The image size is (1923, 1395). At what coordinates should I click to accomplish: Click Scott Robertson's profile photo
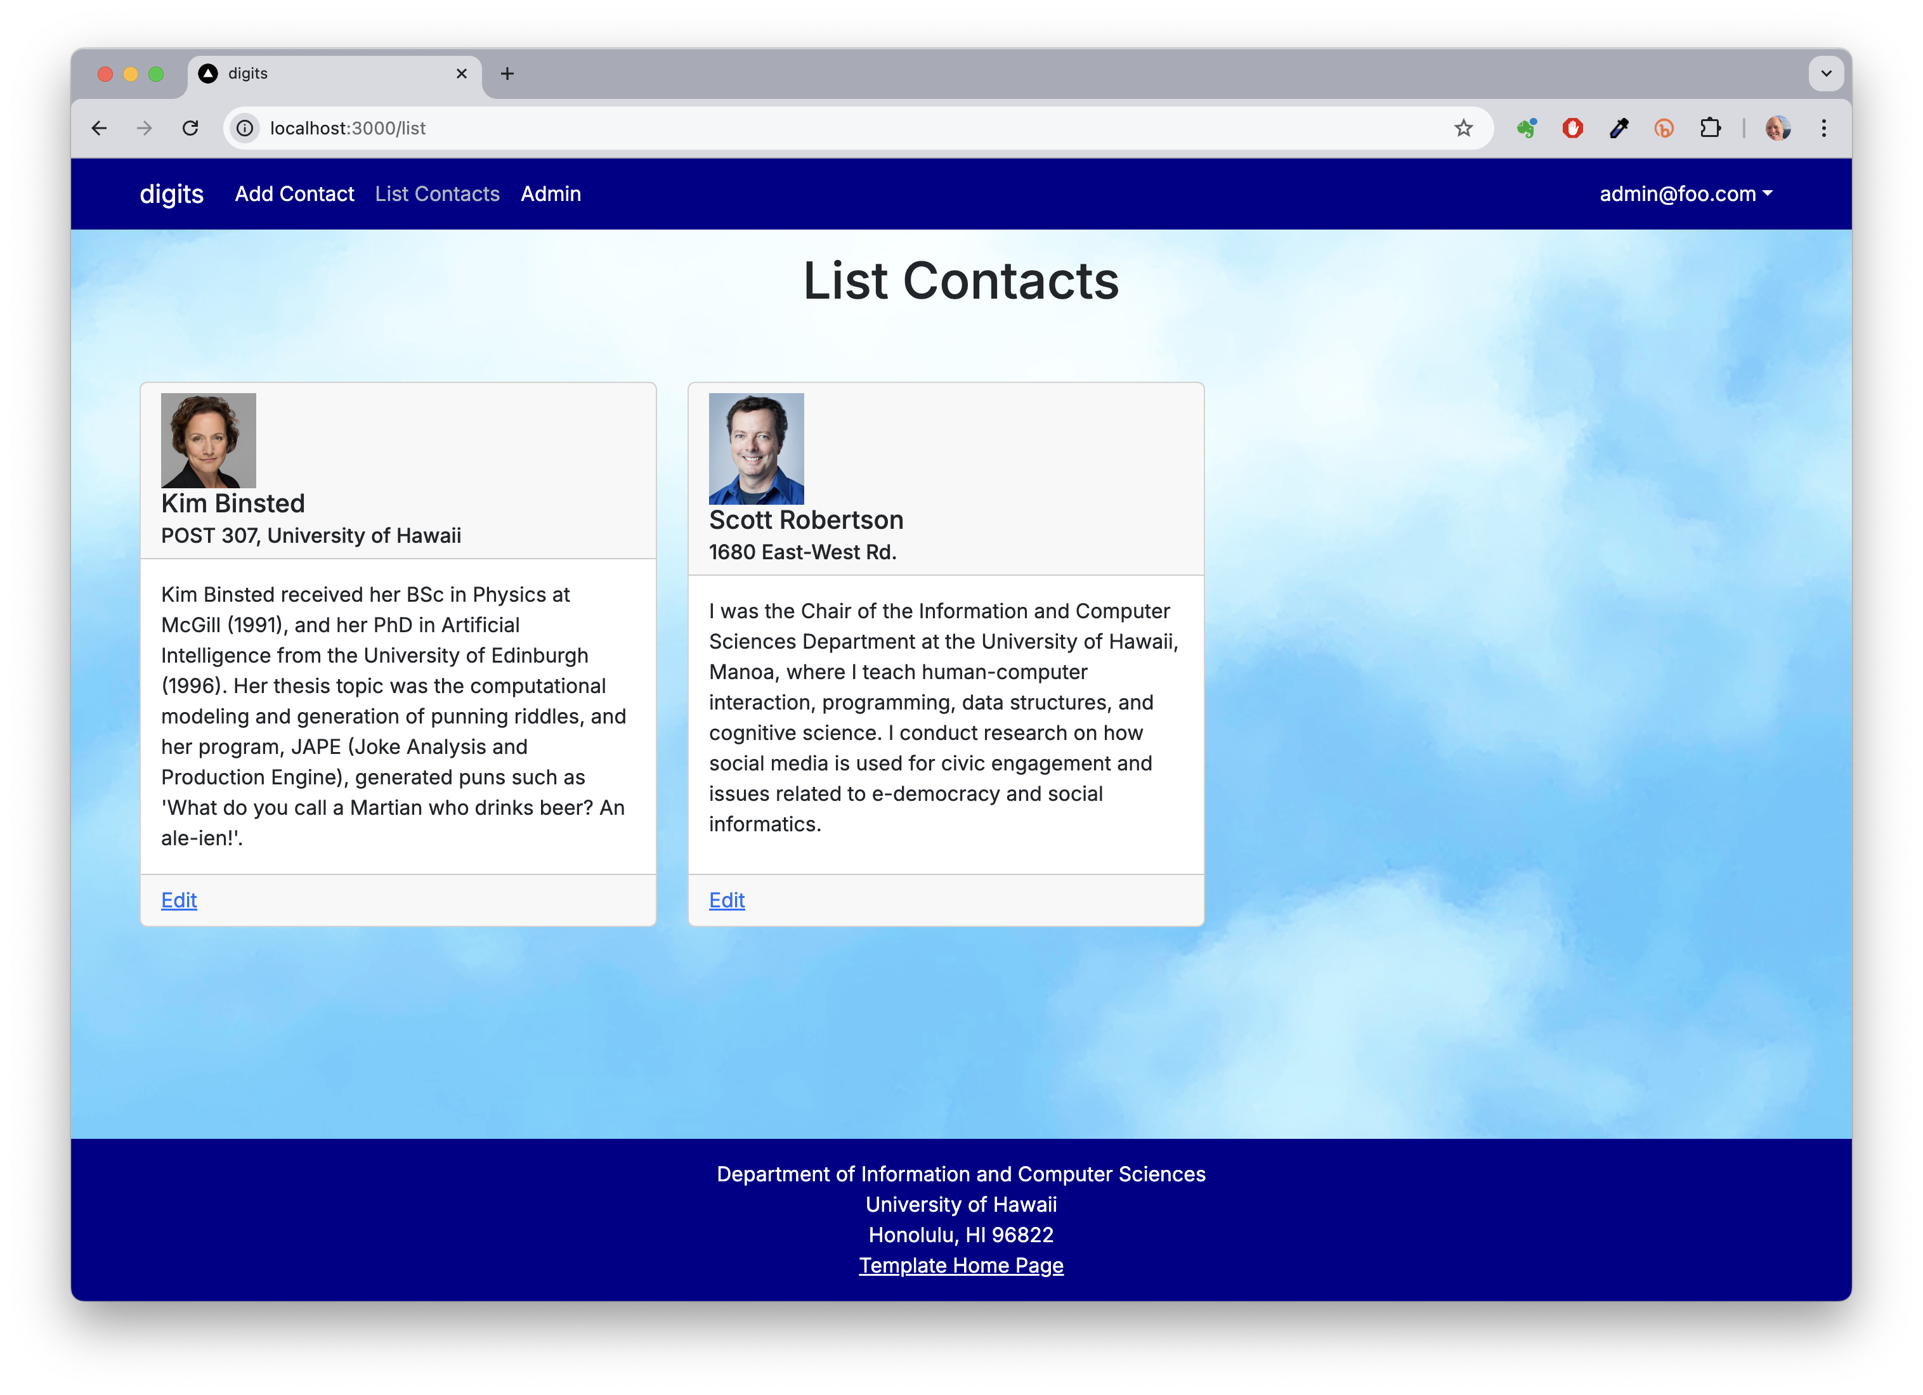coord(756,448)
